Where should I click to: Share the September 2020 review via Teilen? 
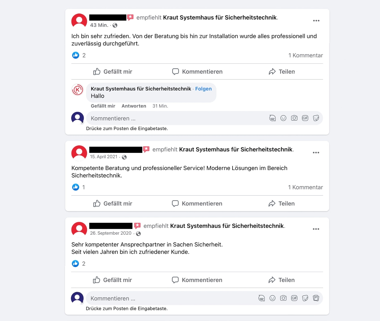281,280
